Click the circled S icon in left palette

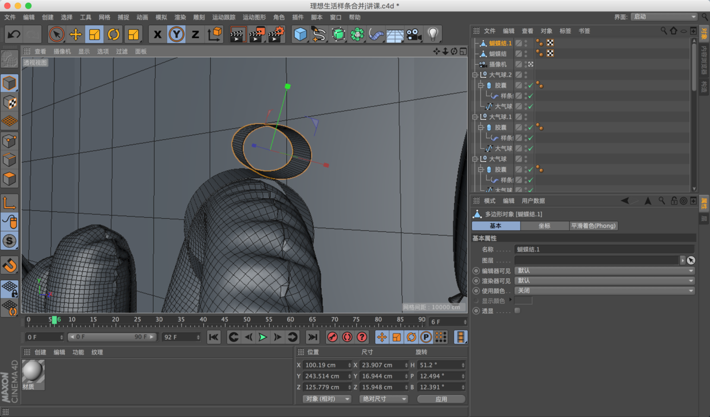(x=9, y=241)
